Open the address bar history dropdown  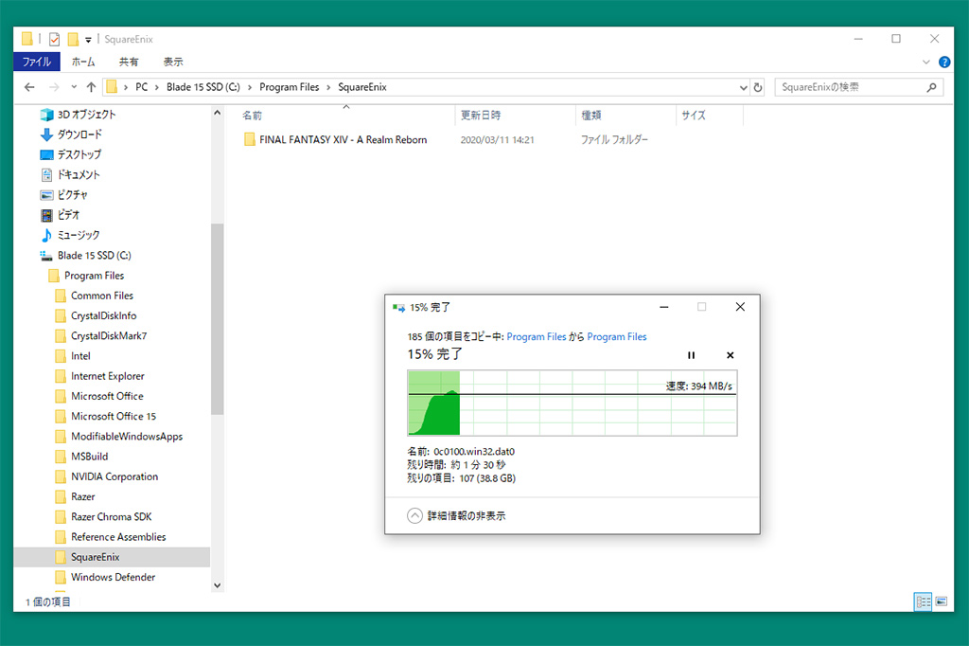743,88
